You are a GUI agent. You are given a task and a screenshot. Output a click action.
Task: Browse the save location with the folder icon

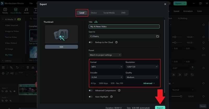click(158, 36)
